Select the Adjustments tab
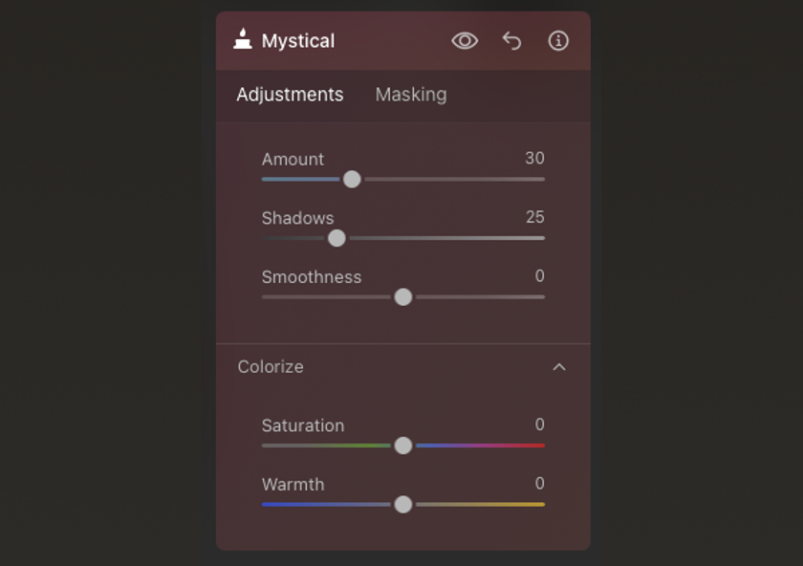The image size is (803, 566). (x=290, y=95)
